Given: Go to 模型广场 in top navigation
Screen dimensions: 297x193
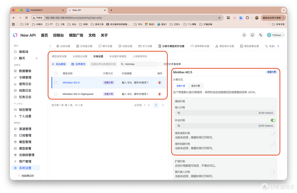Looking at the screenshot, I should (x=76, y=35).
